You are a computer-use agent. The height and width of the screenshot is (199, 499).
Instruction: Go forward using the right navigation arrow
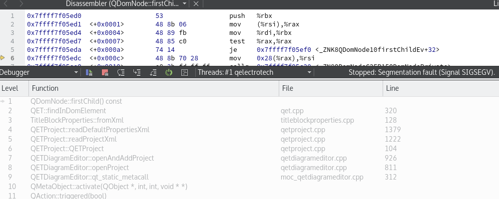pos(21,4)
